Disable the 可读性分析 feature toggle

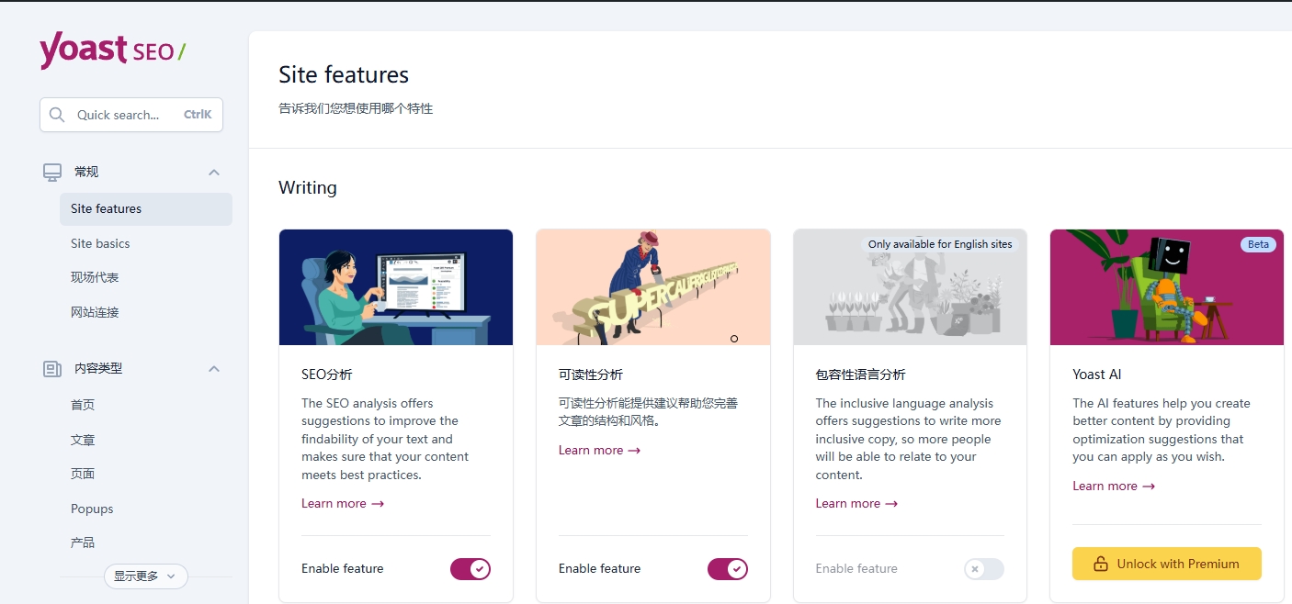pos(728,569)
